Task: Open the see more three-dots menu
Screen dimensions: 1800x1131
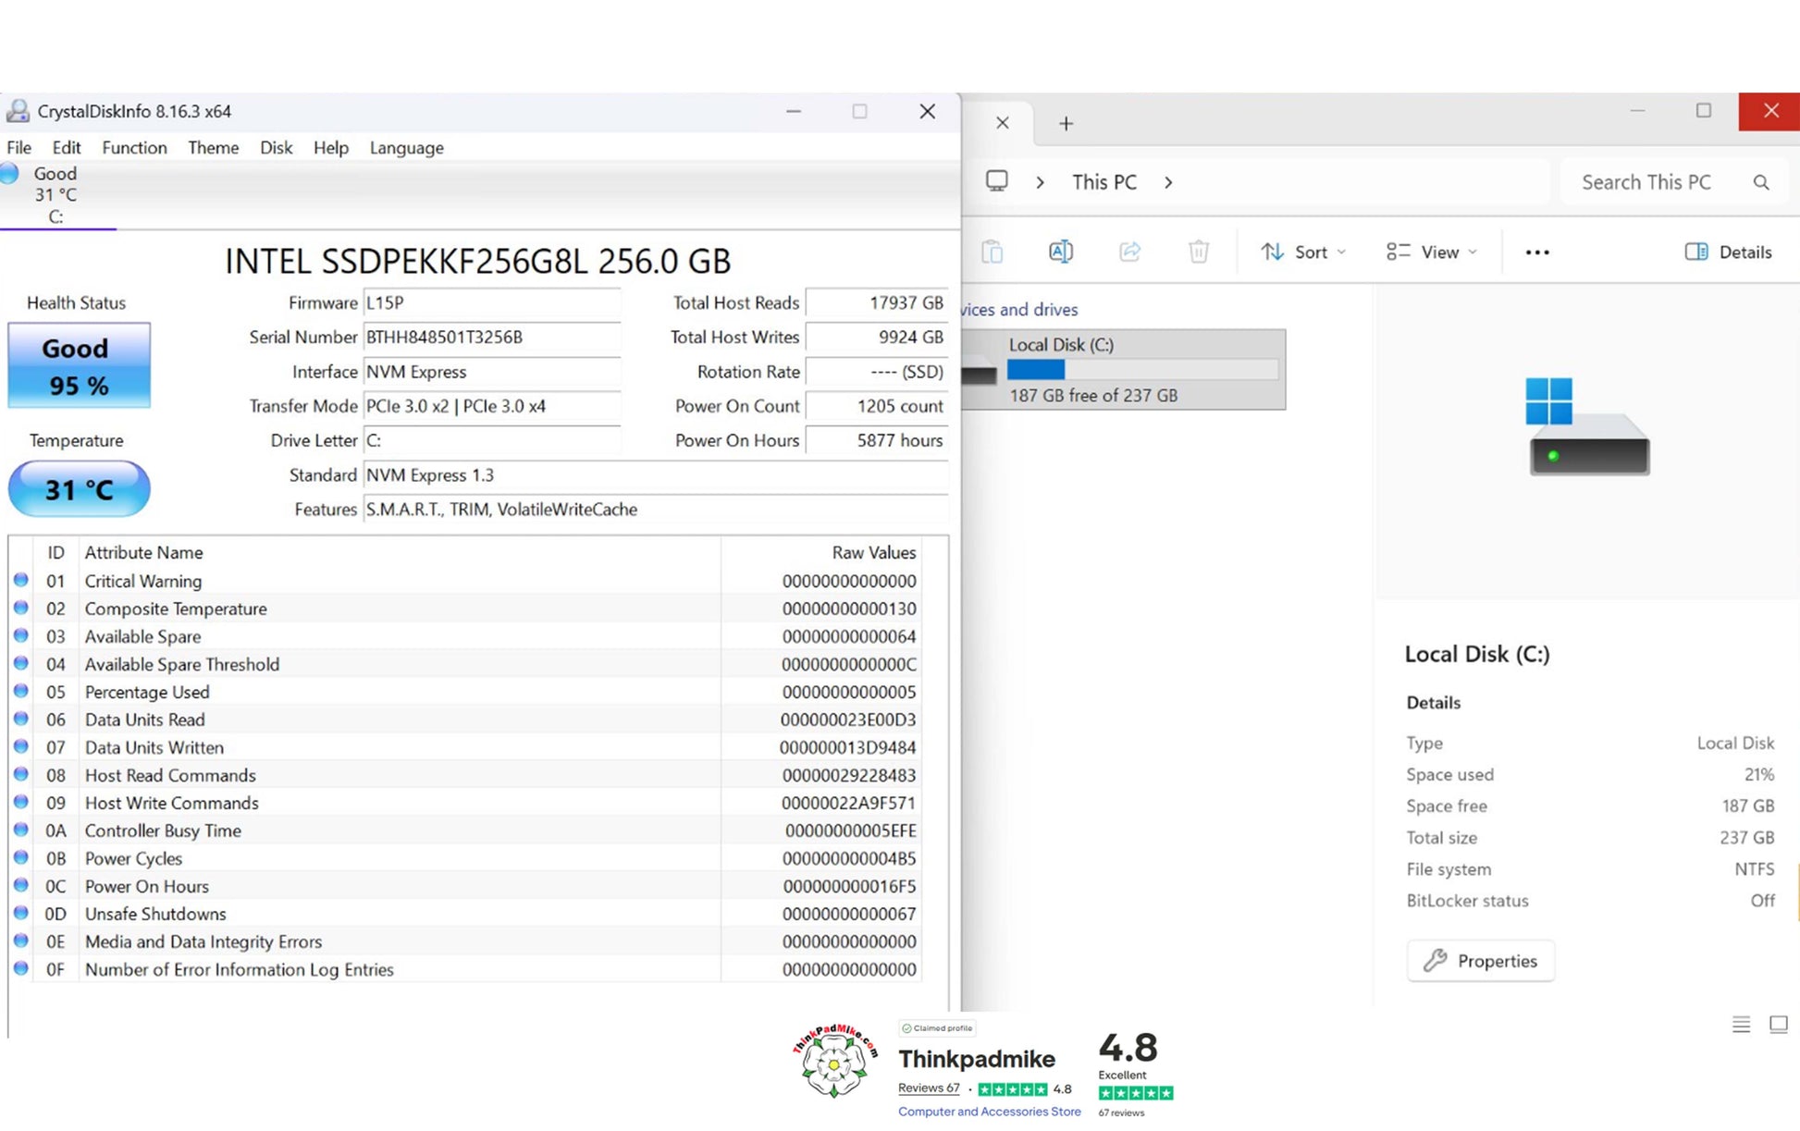Action: tap(1536, 252)
